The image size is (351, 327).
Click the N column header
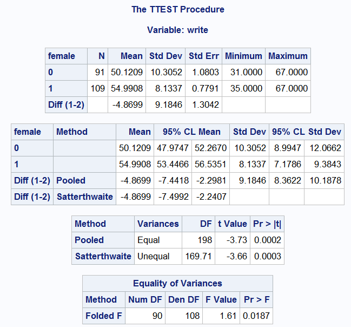[x=102, y=56]
